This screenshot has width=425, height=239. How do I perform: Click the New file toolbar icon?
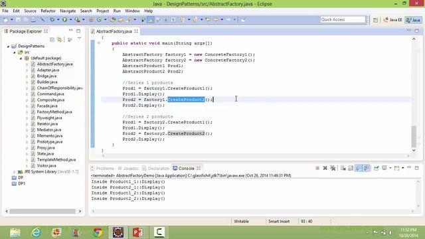(x=5, y=20)
